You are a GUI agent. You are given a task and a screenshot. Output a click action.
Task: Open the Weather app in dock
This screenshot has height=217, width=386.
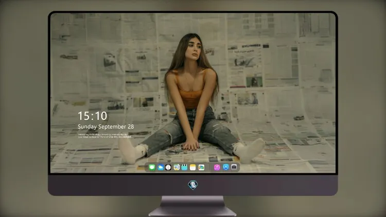point(160,167)
